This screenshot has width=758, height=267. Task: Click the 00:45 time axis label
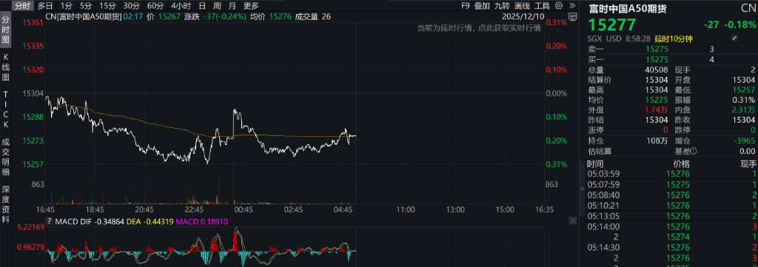[244, 210]
